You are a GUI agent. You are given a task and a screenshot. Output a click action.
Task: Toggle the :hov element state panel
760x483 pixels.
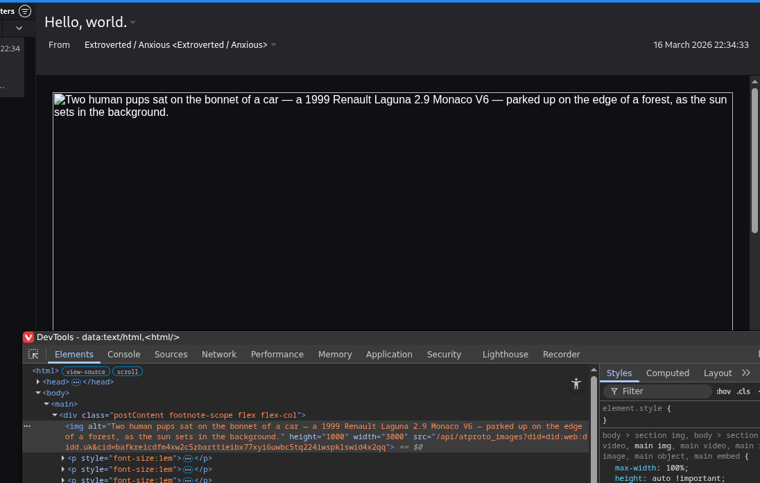tap(723, 391)
